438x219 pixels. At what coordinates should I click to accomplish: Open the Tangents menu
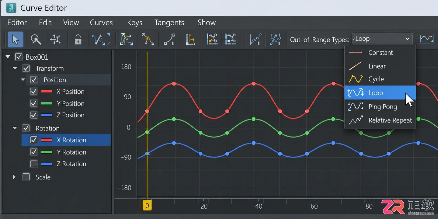(169, 23)
